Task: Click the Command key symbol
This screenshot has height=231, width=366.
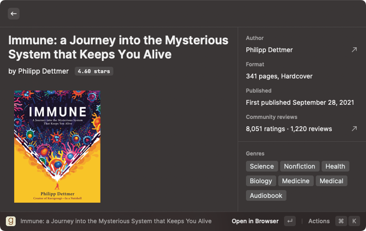Action: tap(341, 221)
